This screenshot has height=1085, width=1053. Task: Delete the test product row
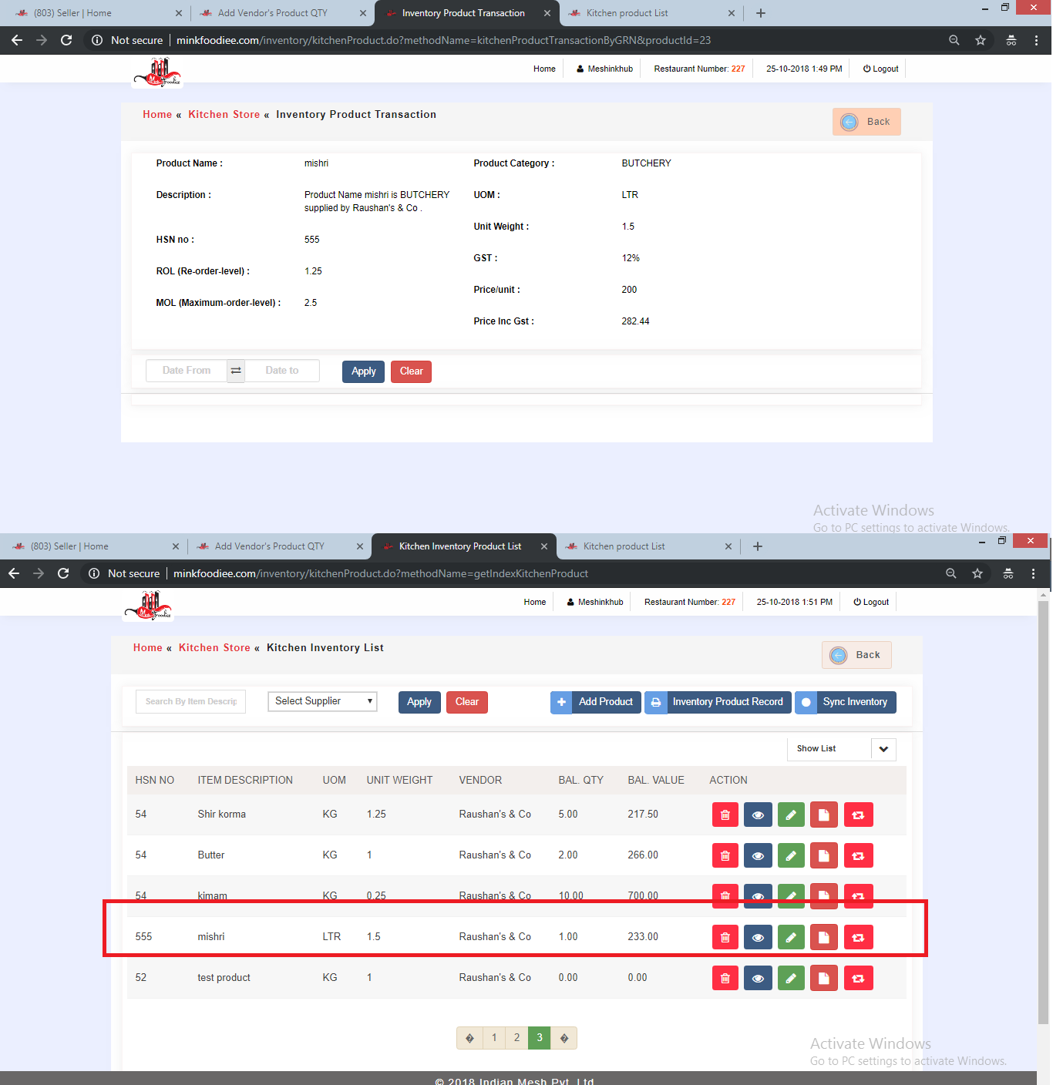point(725,978)
